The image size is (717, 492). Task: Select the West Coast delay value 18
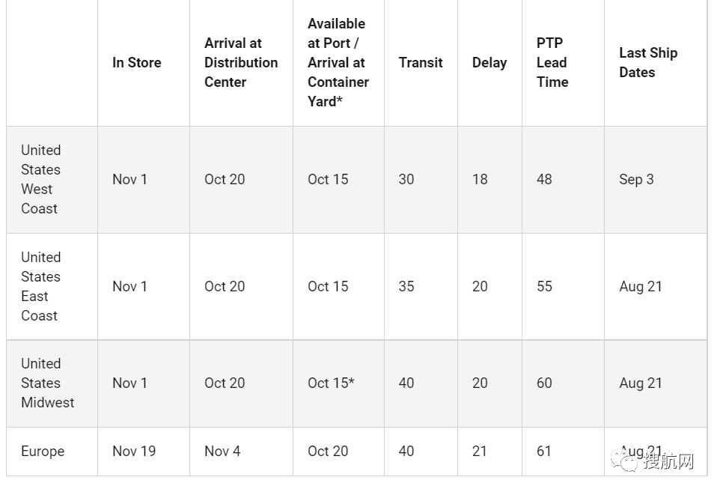tap(480, 180)
